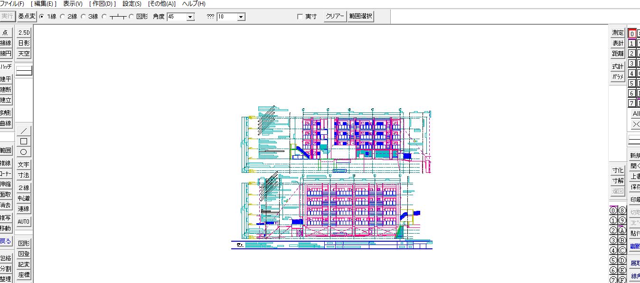Click the line attribute preview in left toolbar

tap(24, 71)
